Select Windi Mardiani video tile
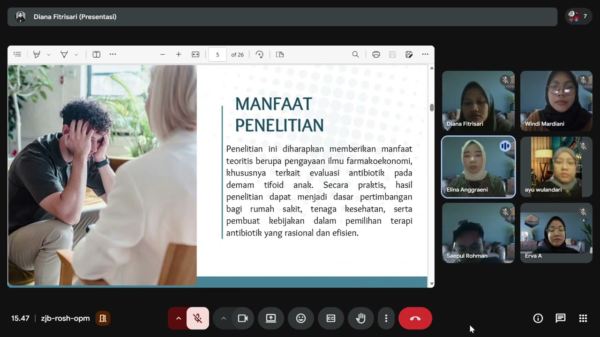 coord(556,101)
